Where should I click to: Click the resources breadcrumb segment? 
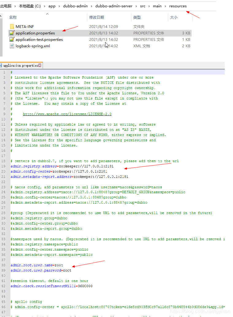tap(178, 6)
